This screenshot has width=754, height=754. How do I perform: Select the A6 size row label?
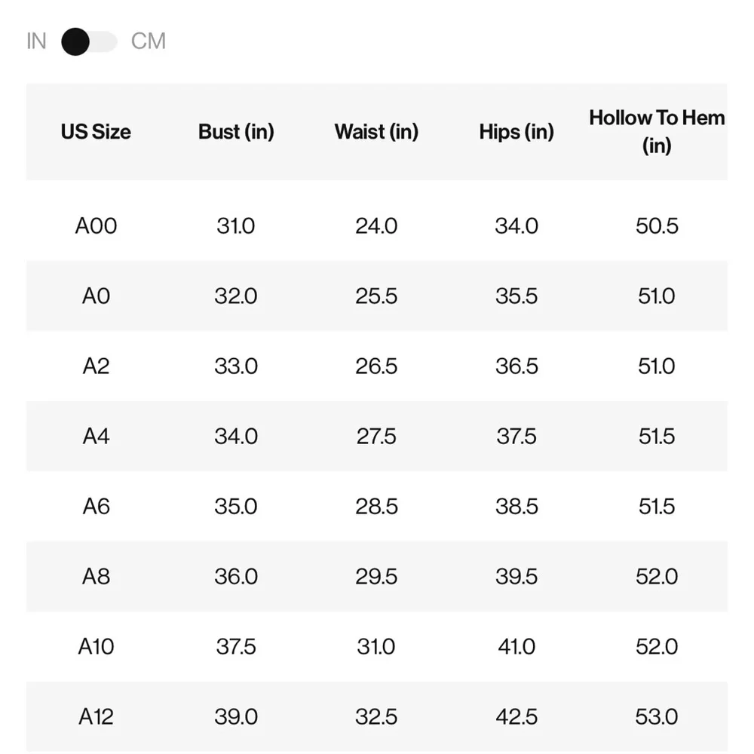tap(97, 507)
